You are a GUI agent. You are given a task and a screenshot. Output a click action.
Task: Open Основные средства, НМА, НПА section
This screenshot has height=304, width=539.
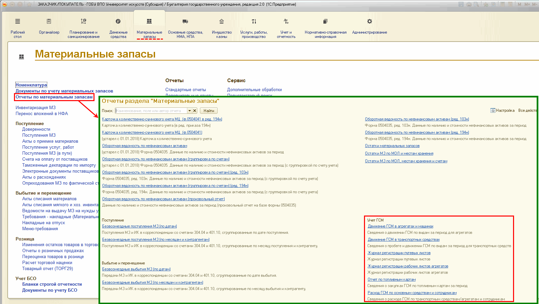click(185, 29)
